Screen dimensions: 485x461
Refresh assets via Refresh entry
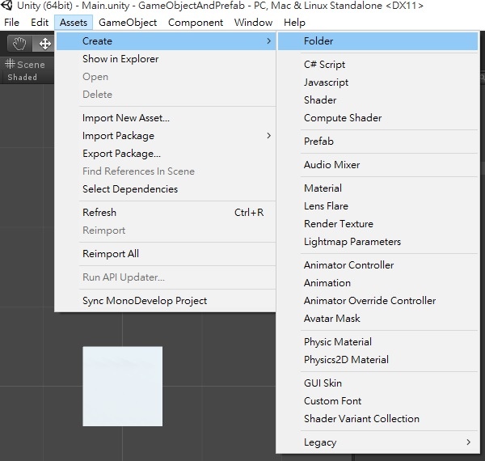[166, 213]
